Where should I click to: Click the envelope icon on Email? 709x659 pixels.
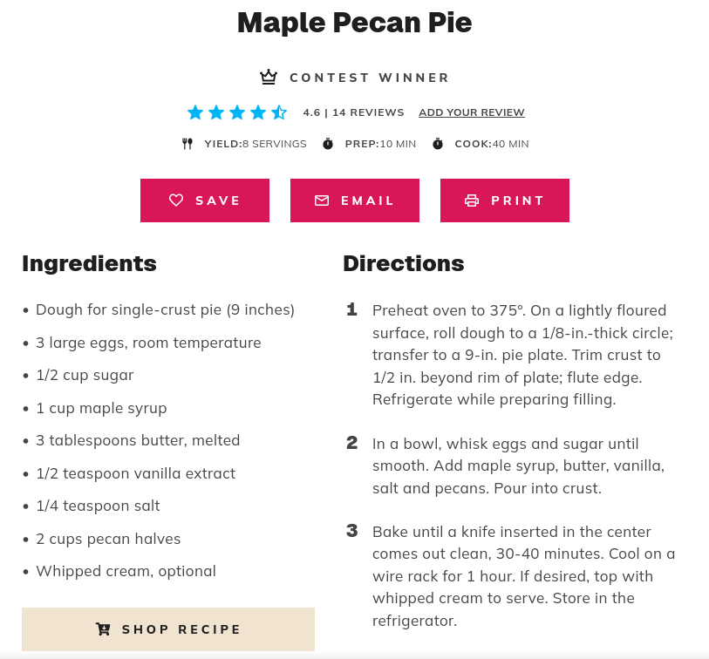pyautogui.click(x=322, y=200)
